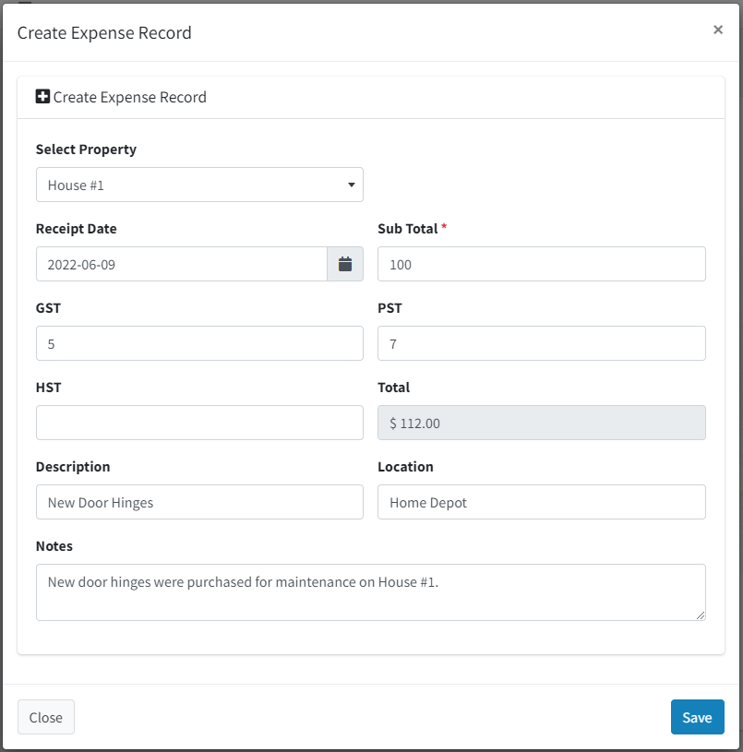Viewport: 743px width, 752px height.
Task: Focus the Receipt Date field with 2022-06-09
Action: coord(182,264)
